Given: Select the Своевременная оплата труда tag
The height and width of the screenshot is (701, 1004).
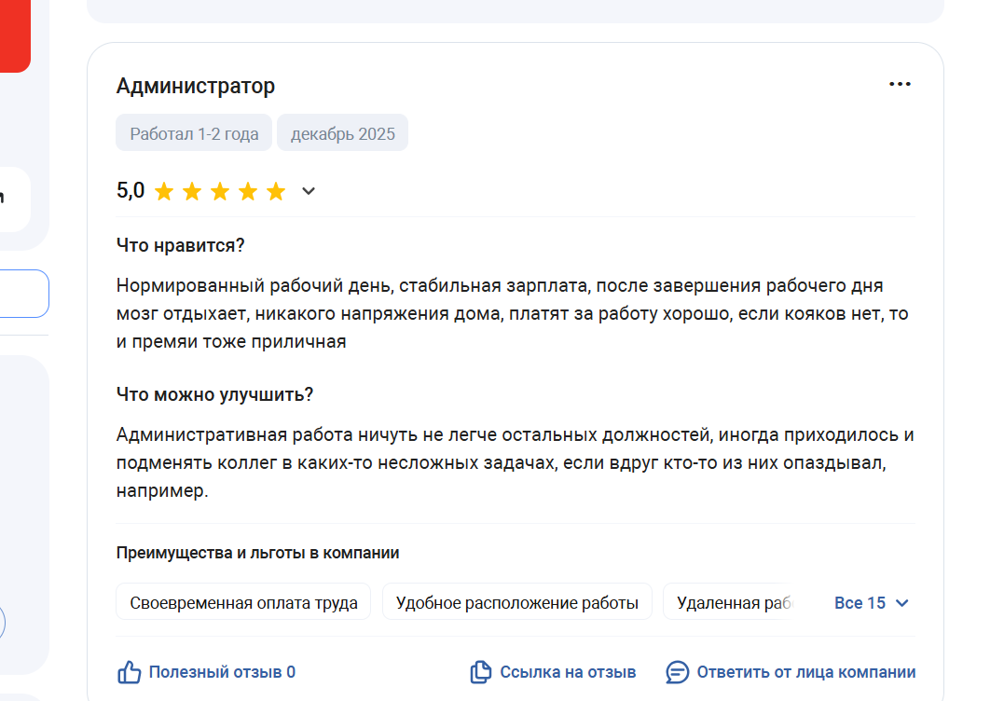Looking at the screenshot, I should pos(243,603).
